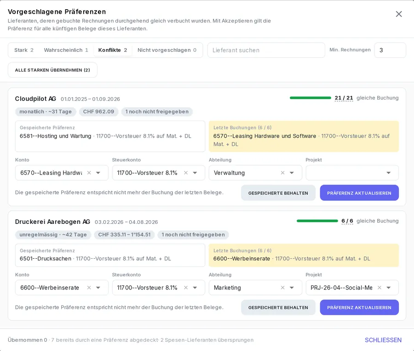Keep saved preference for Cloudpilot AG
Screen dimensions: 414x351
(x=278, y=193)
